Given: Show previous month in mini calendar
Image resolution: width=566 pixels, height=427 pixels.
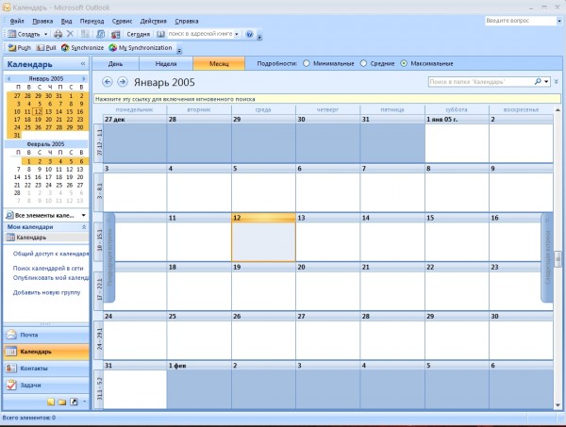Looking at the screenshot, I should coord(8,78).
